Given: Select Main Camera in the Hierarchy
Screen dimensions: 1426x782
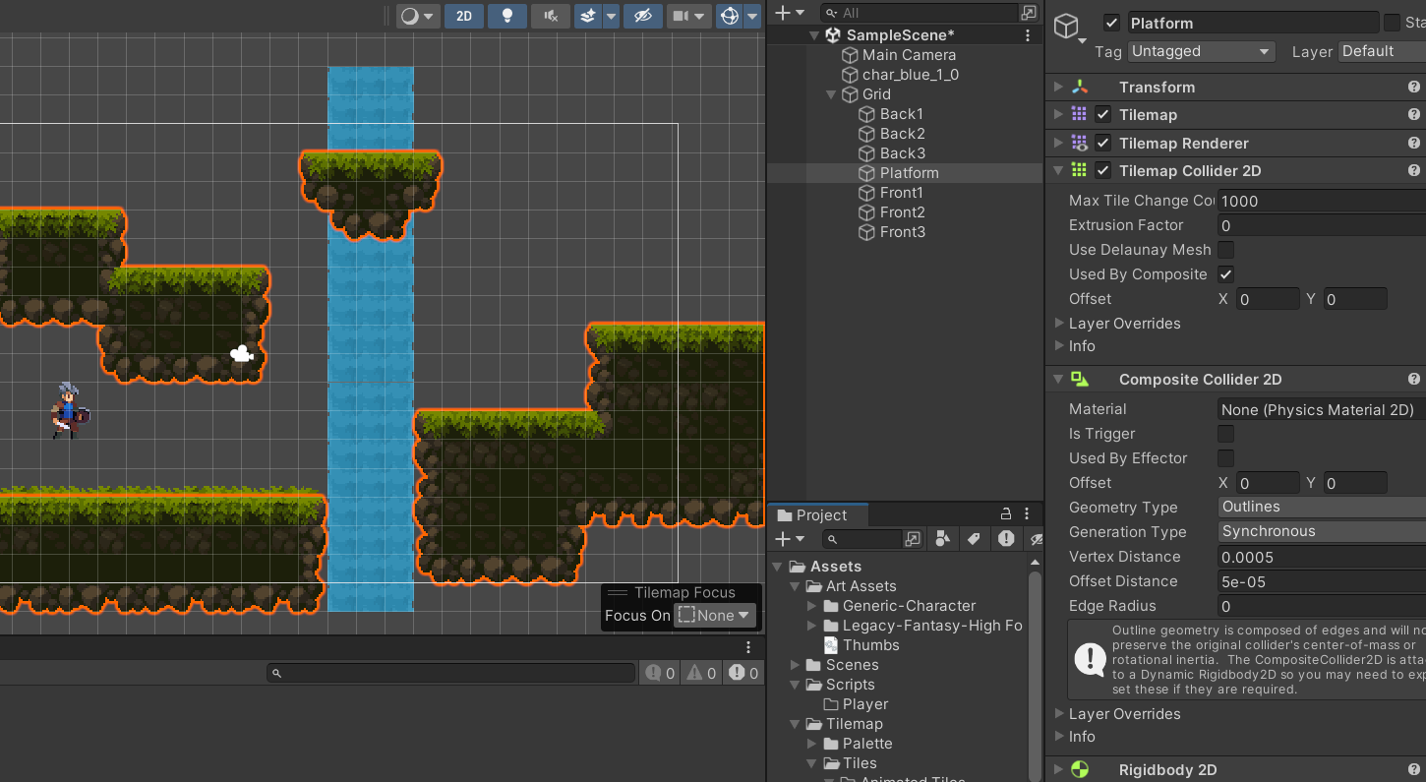Looking at the screenshot, I should [908, 55].
